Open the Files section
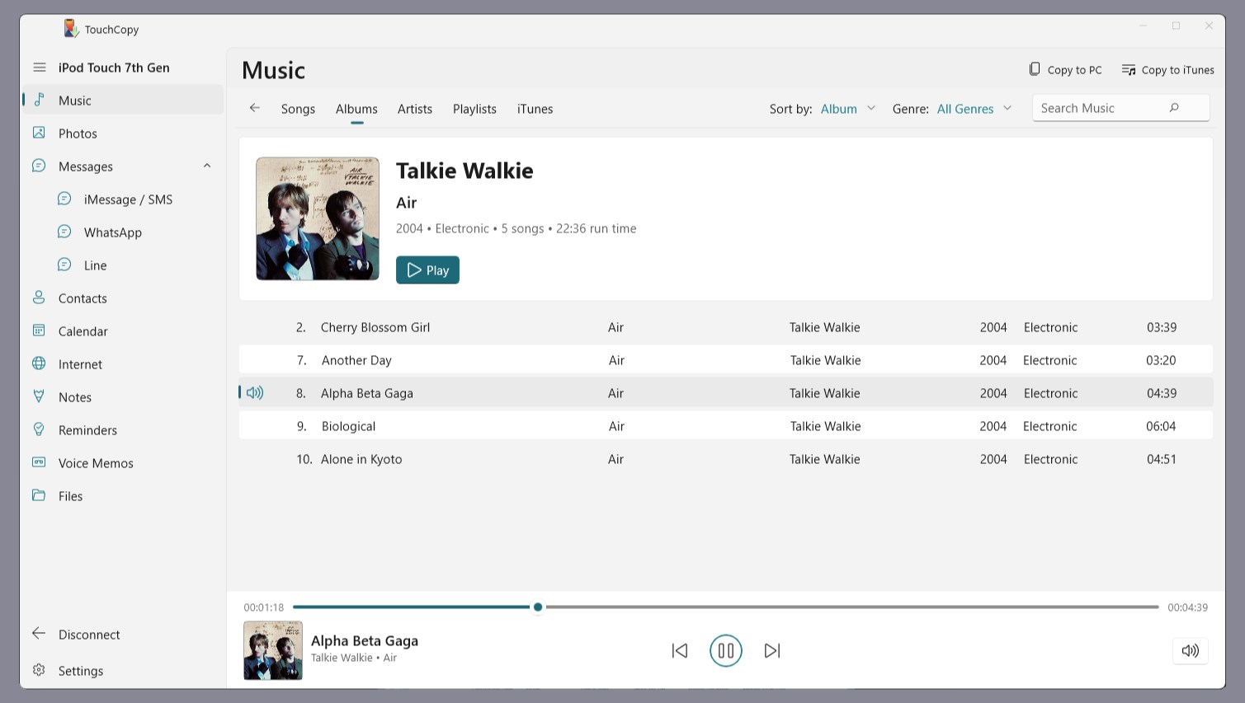The width and height of the screenshot is (1245, 703). pos(122,496)
